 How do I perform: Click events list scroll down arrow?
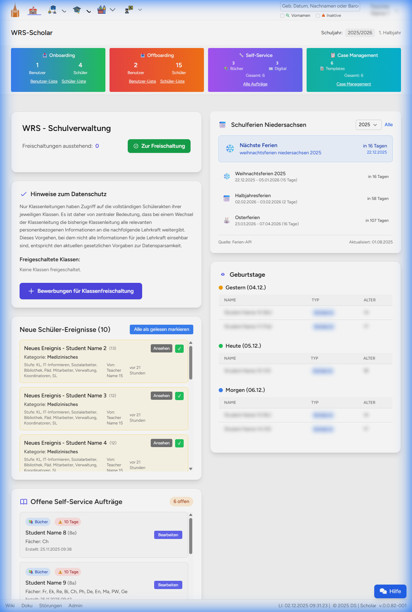click(191, 469)
